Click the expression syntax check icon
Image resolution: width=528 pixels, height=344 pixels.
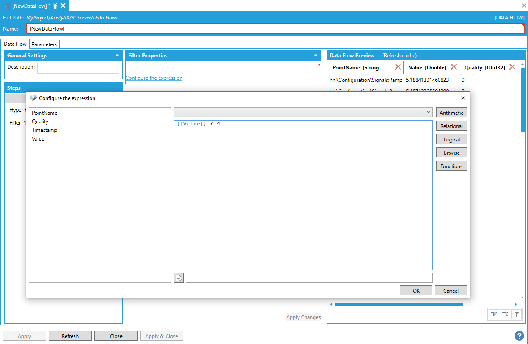(x=179, y=278)
